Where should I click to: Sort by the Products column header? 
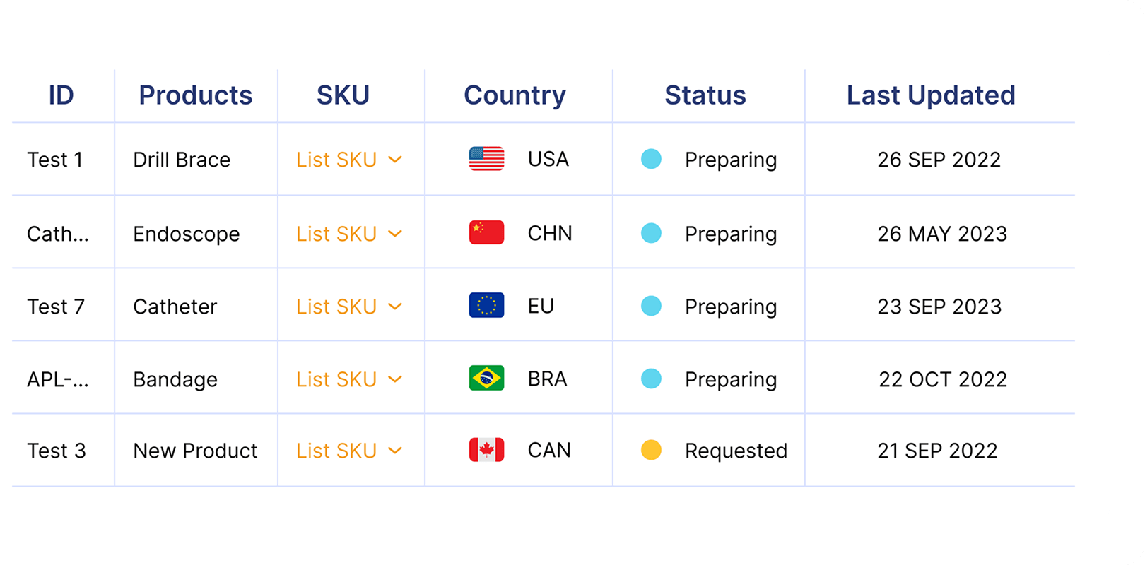[x=196, y=95]
